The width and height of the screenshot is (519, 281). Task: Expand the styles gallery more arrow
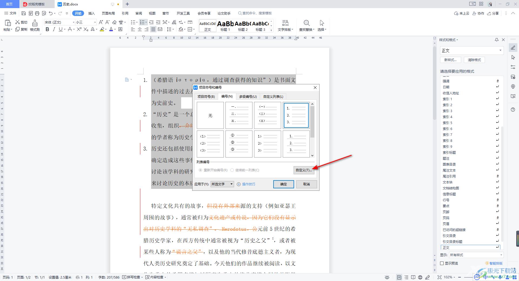pos(271,30)
